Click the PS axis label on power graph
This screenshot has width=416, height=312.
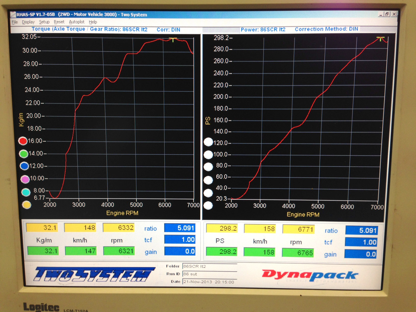(x=208, y=121)
